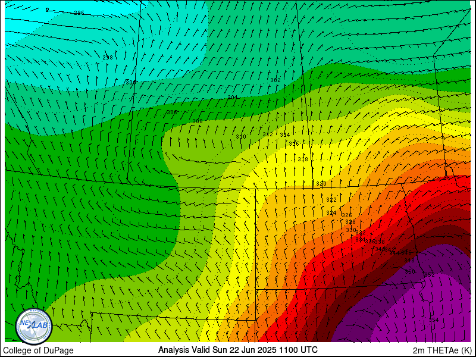Click the 352 contour label
The height and width of the screenshot is (357, 476).
[x=430, y=275]
